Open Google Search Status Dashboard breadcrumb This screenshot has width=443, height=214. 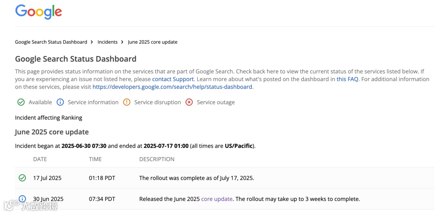point(51,42)
